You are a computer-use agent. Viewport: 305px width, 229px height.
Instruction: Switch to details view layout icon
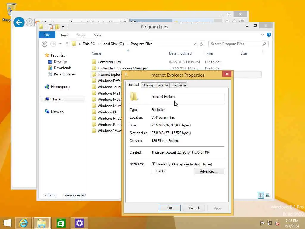261,195
